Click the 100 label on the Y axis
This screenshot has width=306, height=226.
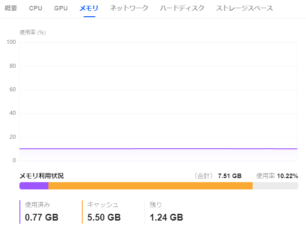tap(12, 42)
